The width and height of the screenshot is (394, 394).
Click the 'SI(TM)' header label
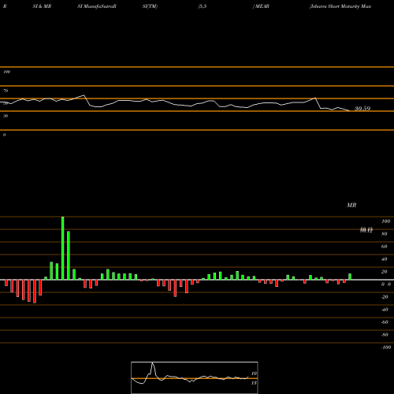(150, 6)
